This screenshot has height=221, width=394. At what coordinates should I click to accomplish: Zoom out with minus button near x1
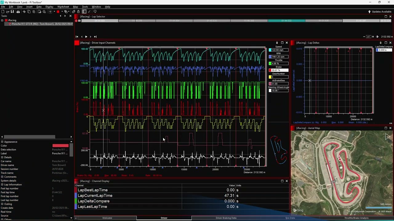click(364, 37)
